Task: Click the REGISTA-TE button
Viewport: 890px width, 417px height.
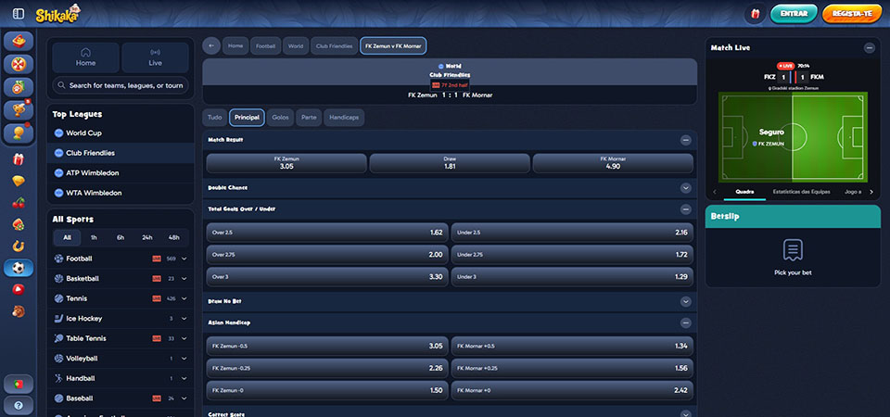Action: coord(851,14)
